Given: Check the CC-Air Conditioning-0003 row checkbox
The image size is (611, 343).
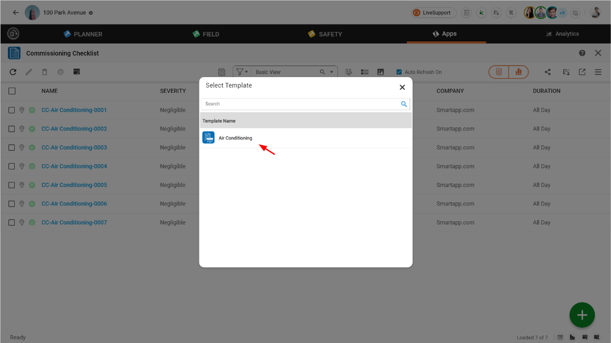Looking at the screenshot, I should 12,147.
